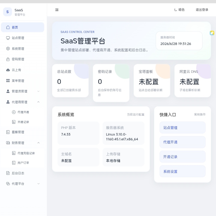Click the SaaS管理平台 heading
Viewport: 216px width, 216px height.
click(83, 41)
